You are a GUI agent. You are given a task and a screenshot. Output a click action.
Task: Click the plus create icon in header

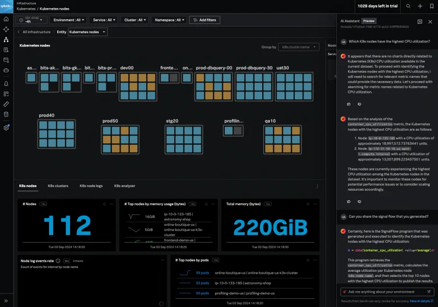(x=420, y=6)
